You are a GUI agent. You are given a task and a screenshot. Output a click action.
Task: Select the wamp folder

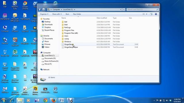pos(66,39)
